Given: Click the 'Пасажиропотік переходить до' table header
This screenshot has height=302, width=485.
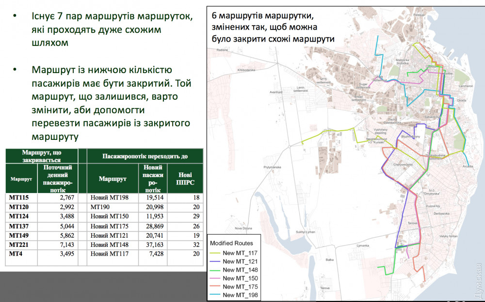Looking at the screenshot, I should click(x=145, y=156).
